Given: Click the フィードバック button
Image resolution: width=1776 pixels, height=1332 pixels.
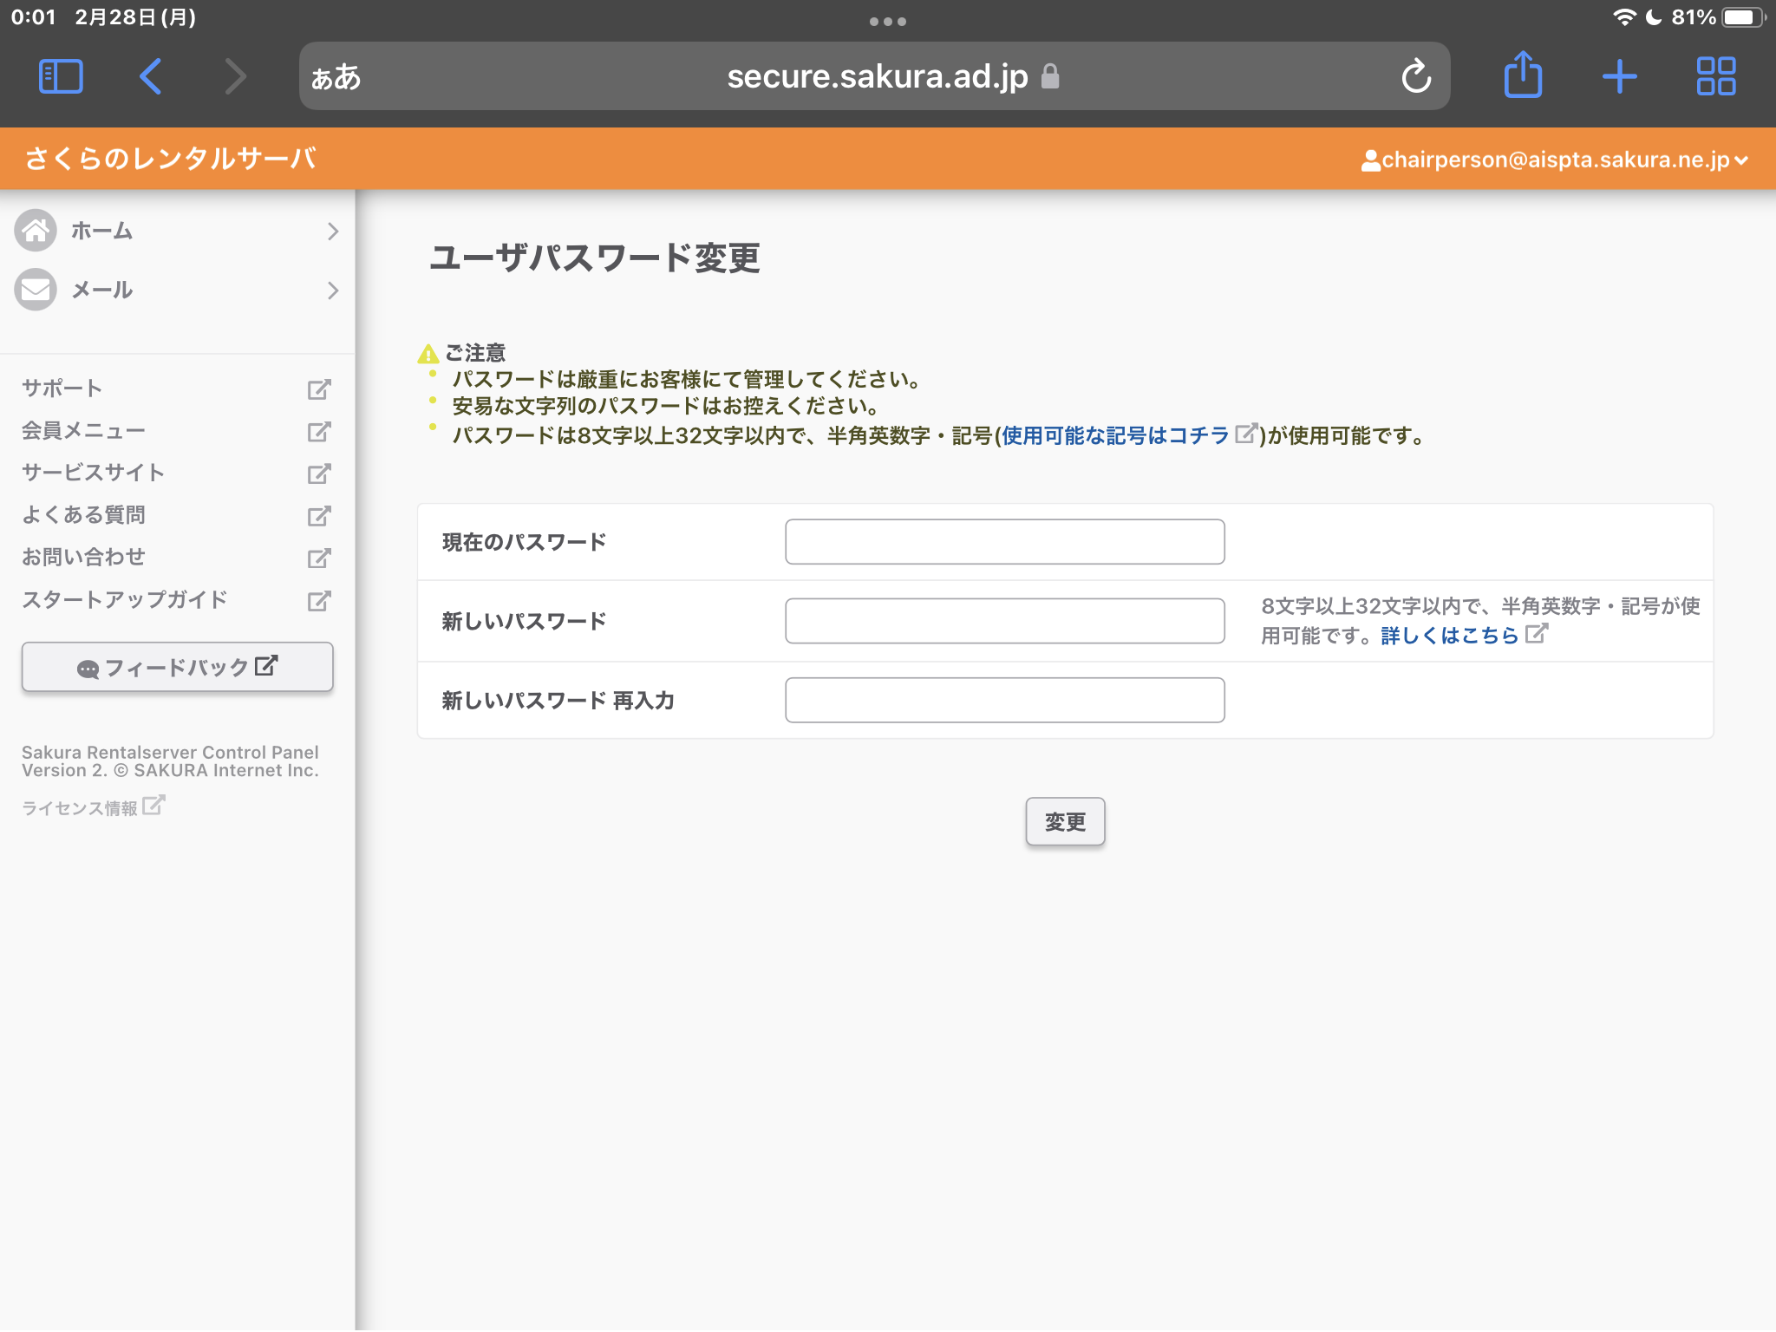Looking at the screenshot, I should 177,667.
